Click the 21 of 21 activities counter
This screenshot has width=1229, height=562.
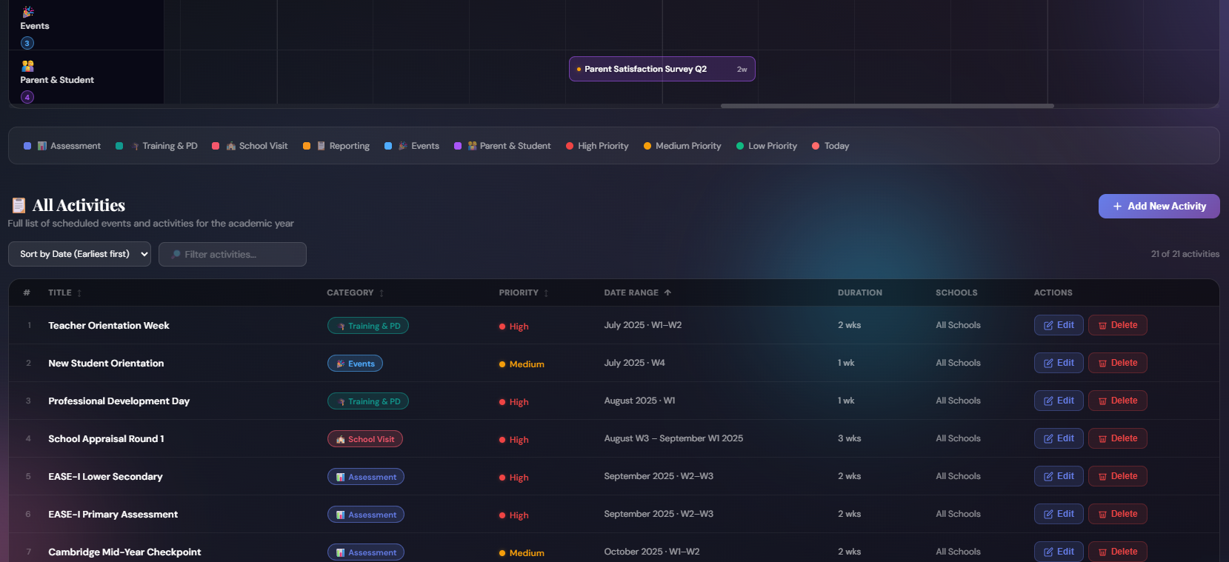1185,254
